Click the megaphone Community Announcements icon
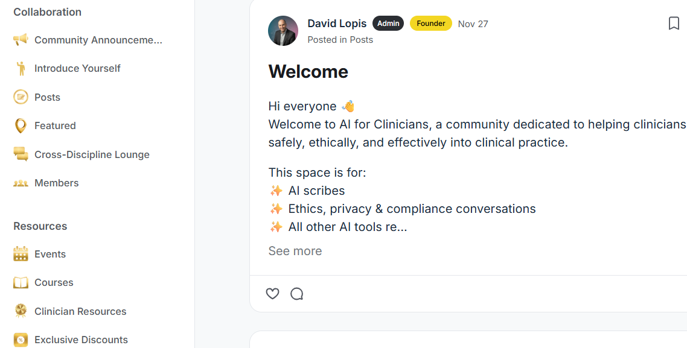This screenshot has width=687, height=348. [21, 40]
